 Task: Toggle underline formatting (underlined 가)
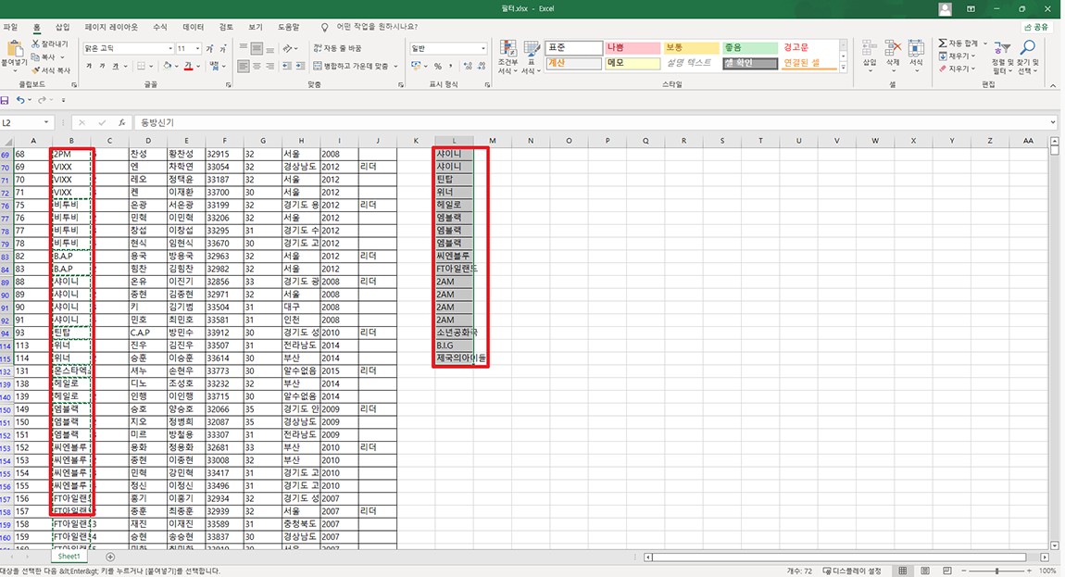pyautogui.click(x=116, y=66)
